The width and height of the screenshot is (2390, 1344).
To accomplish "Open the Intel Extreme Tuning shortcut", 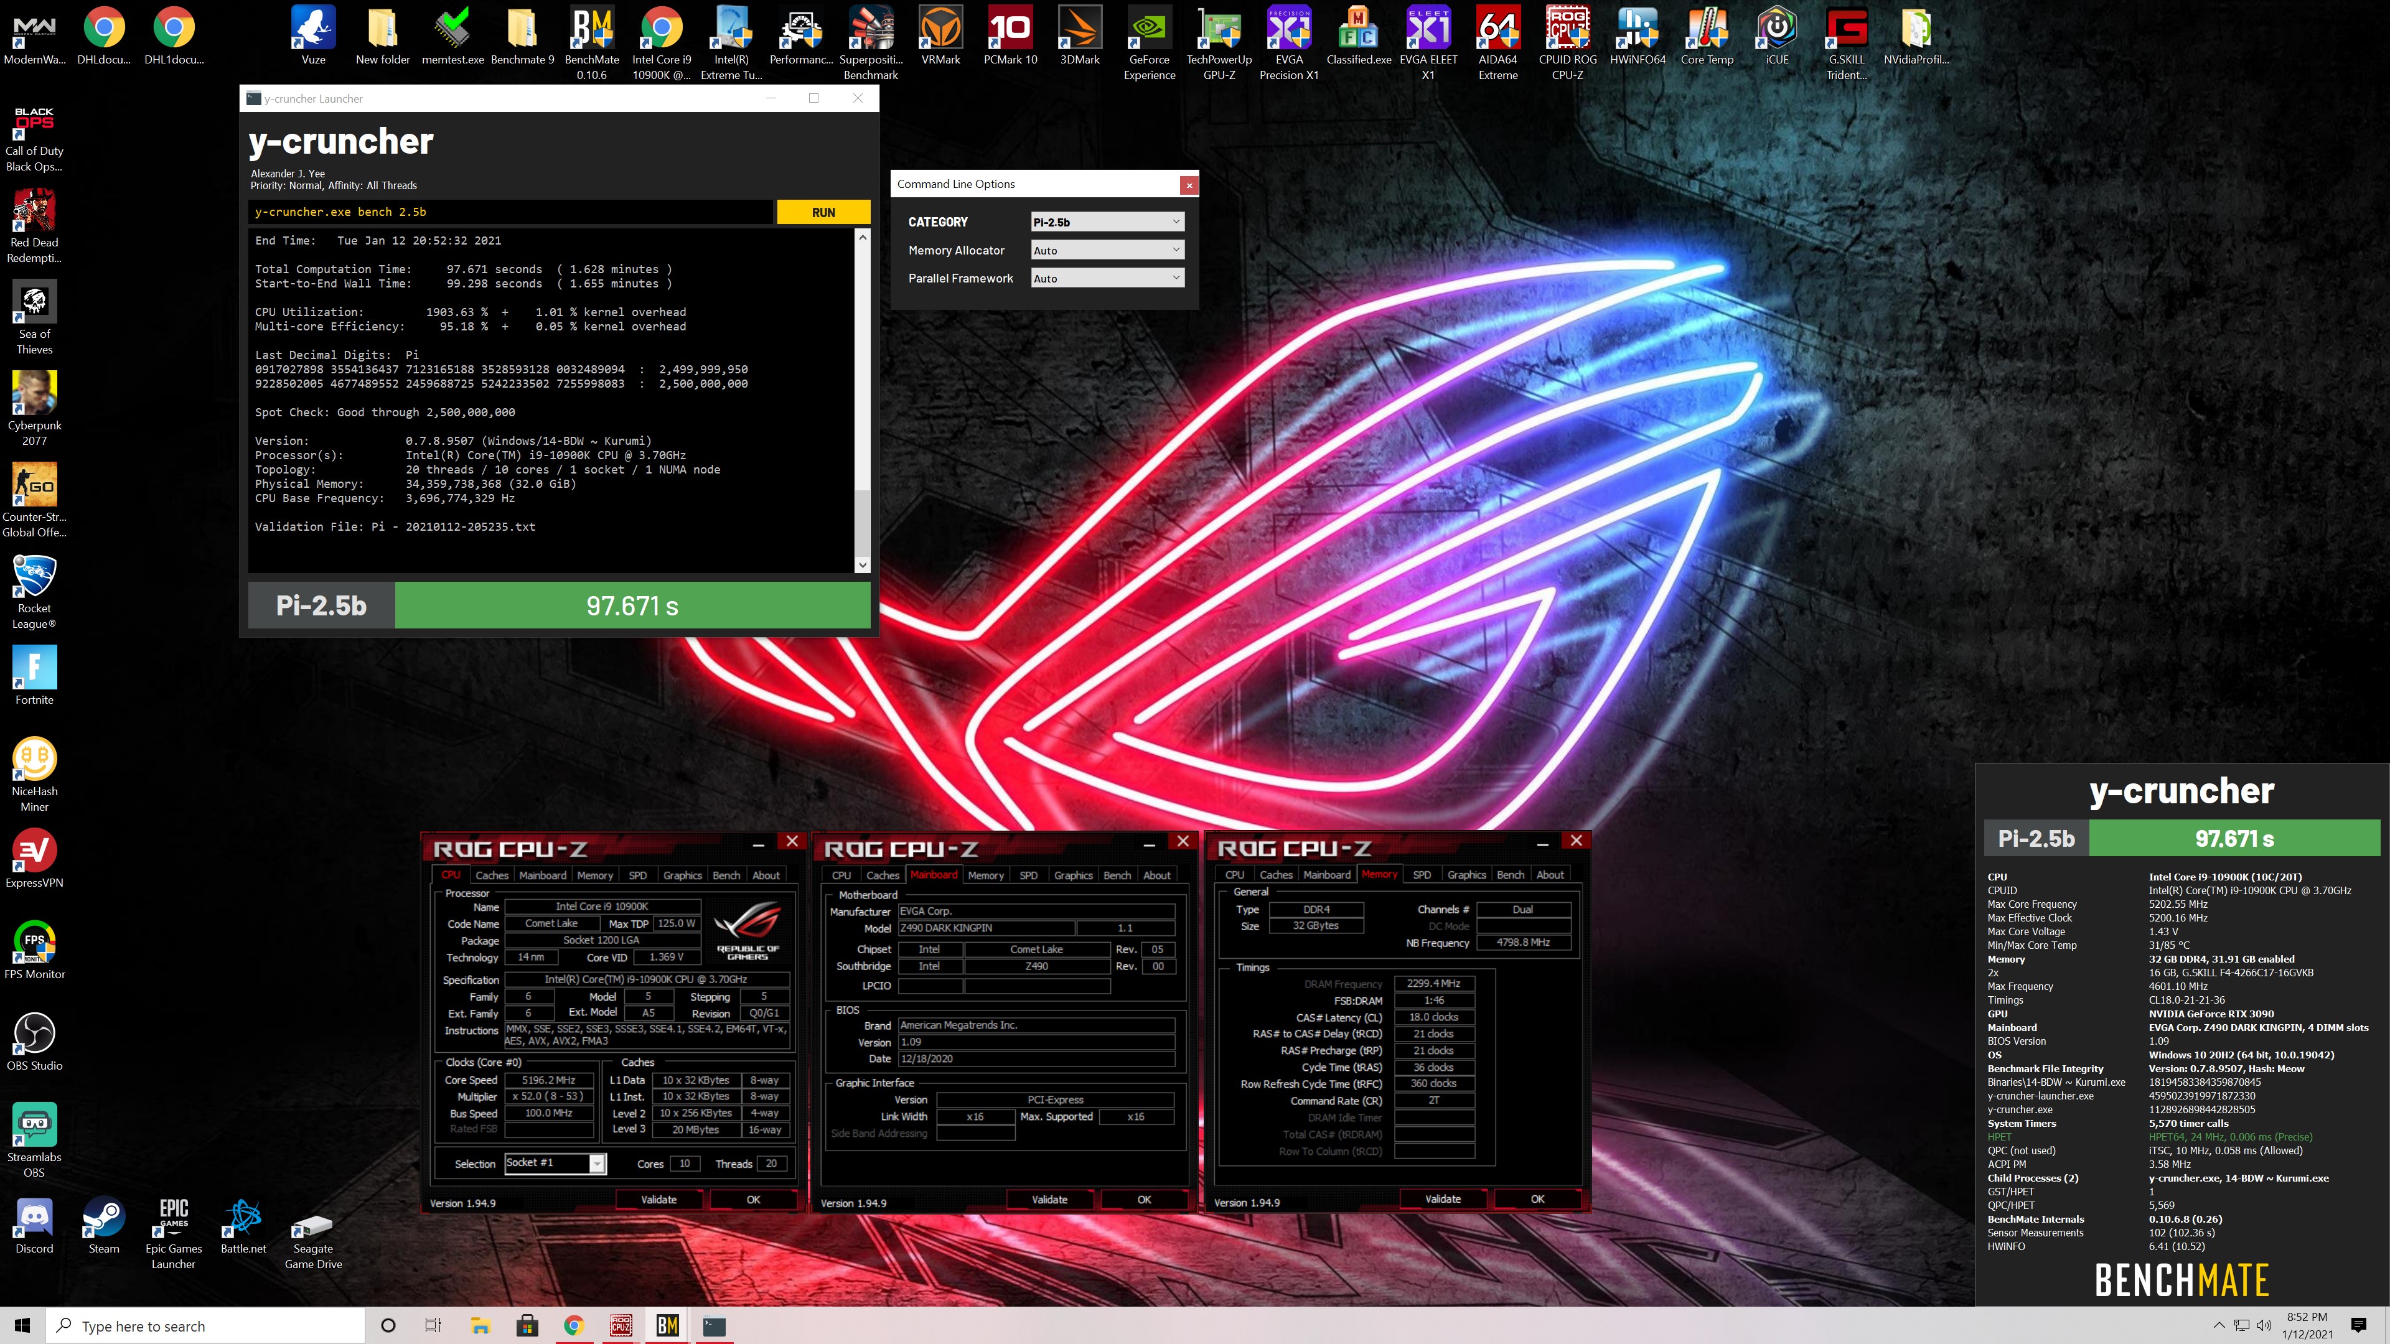I will (731, 42).
